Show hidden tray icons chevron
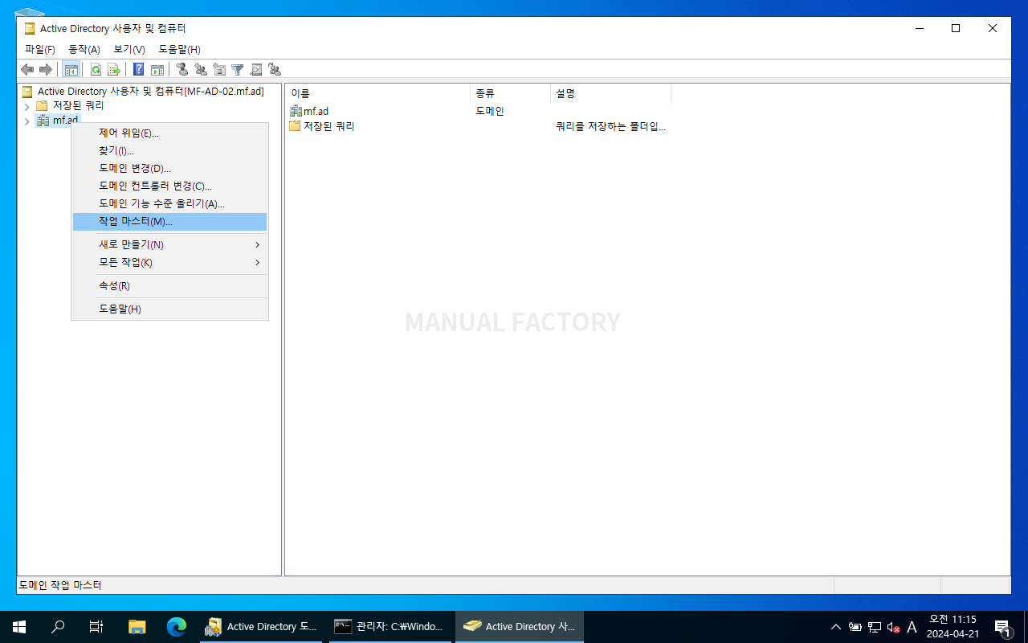 coord(836,628)
